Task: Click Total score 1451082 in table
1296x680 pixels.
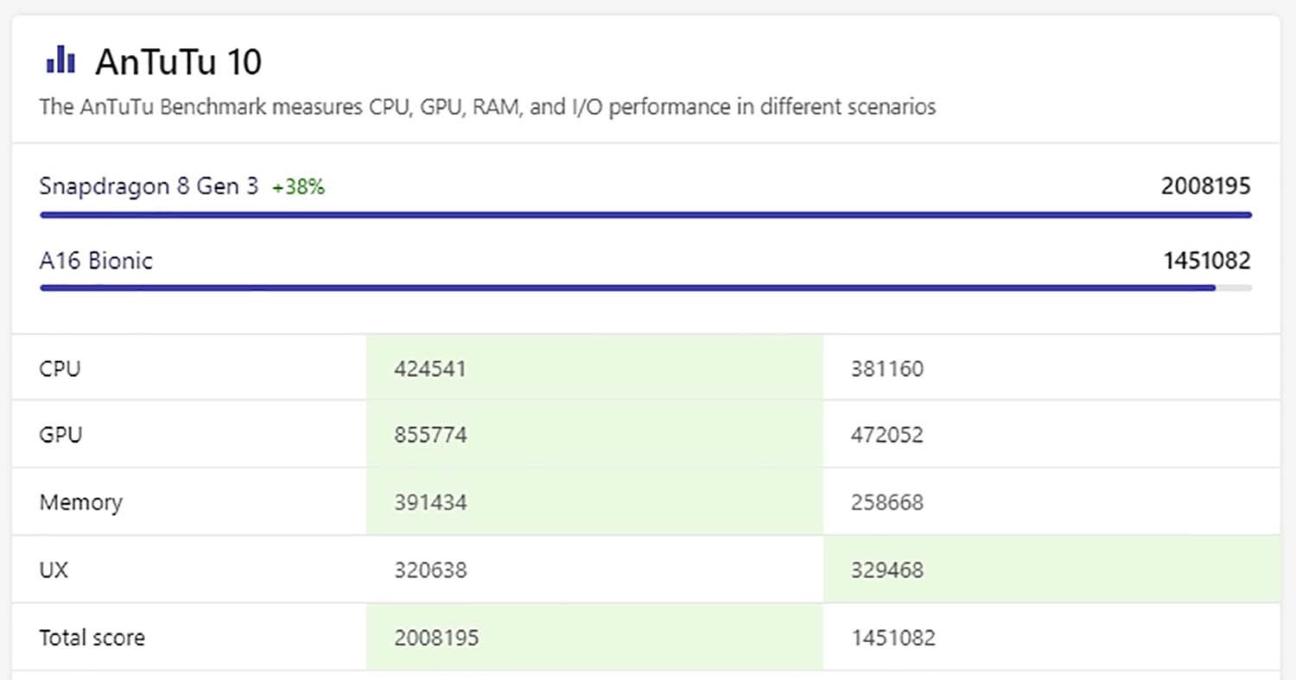Action: click(893, 639)
